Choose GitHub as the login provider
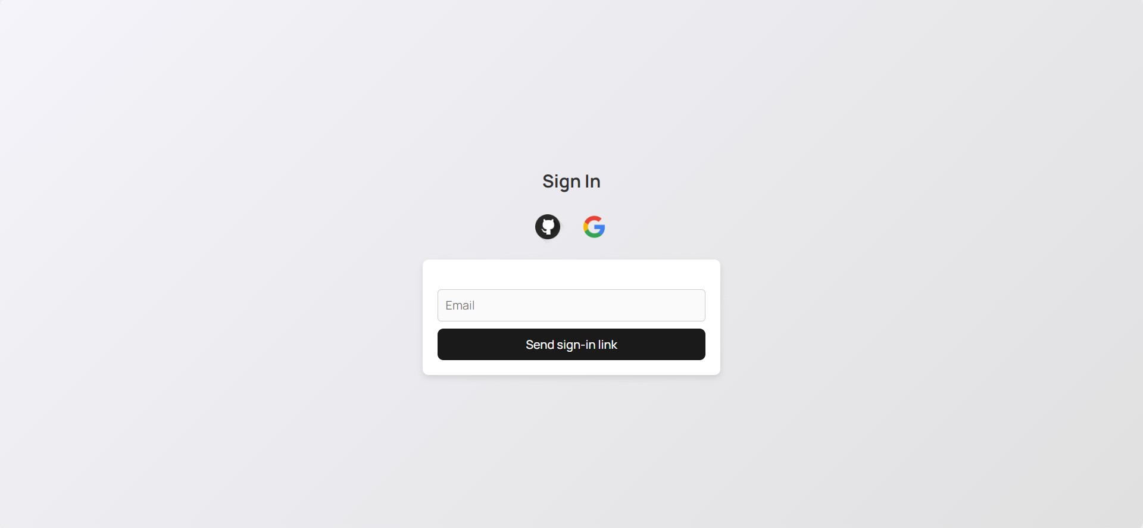 [548, 227]
